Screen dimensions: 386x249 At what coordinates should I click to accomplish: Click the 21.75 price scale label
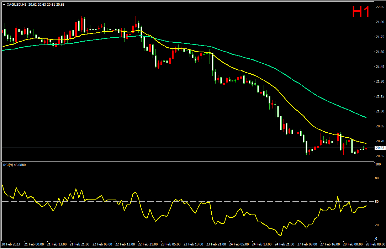point(380,37)
